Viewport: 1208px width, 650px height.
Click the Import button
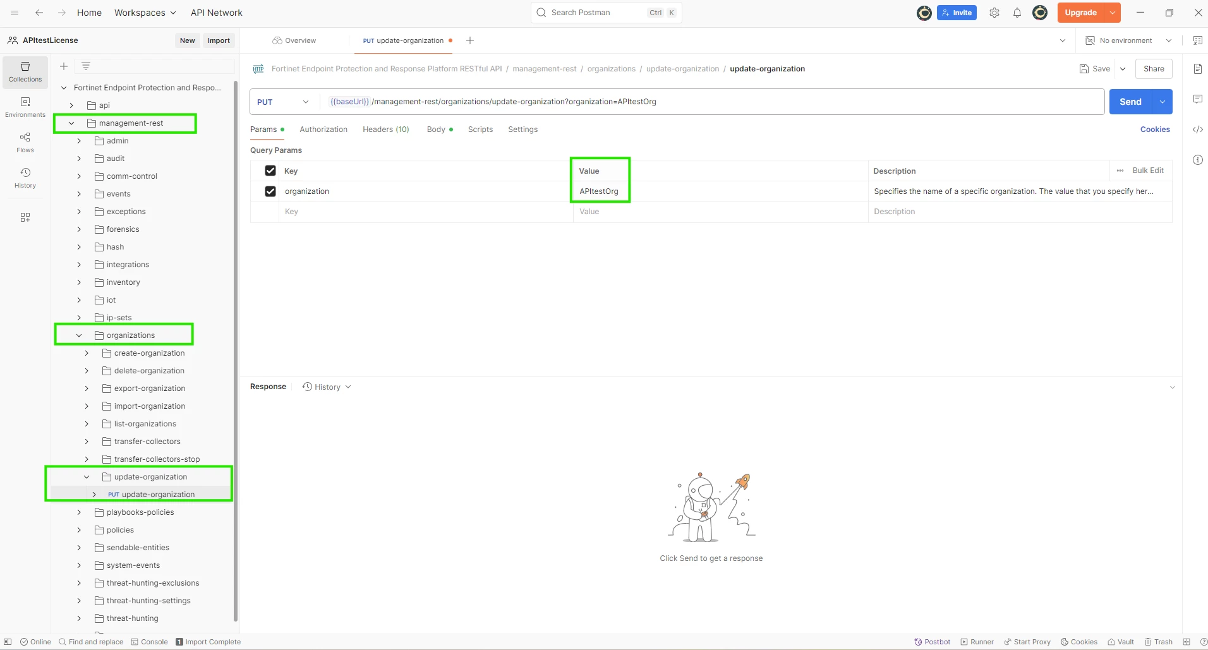click(219, 40)
